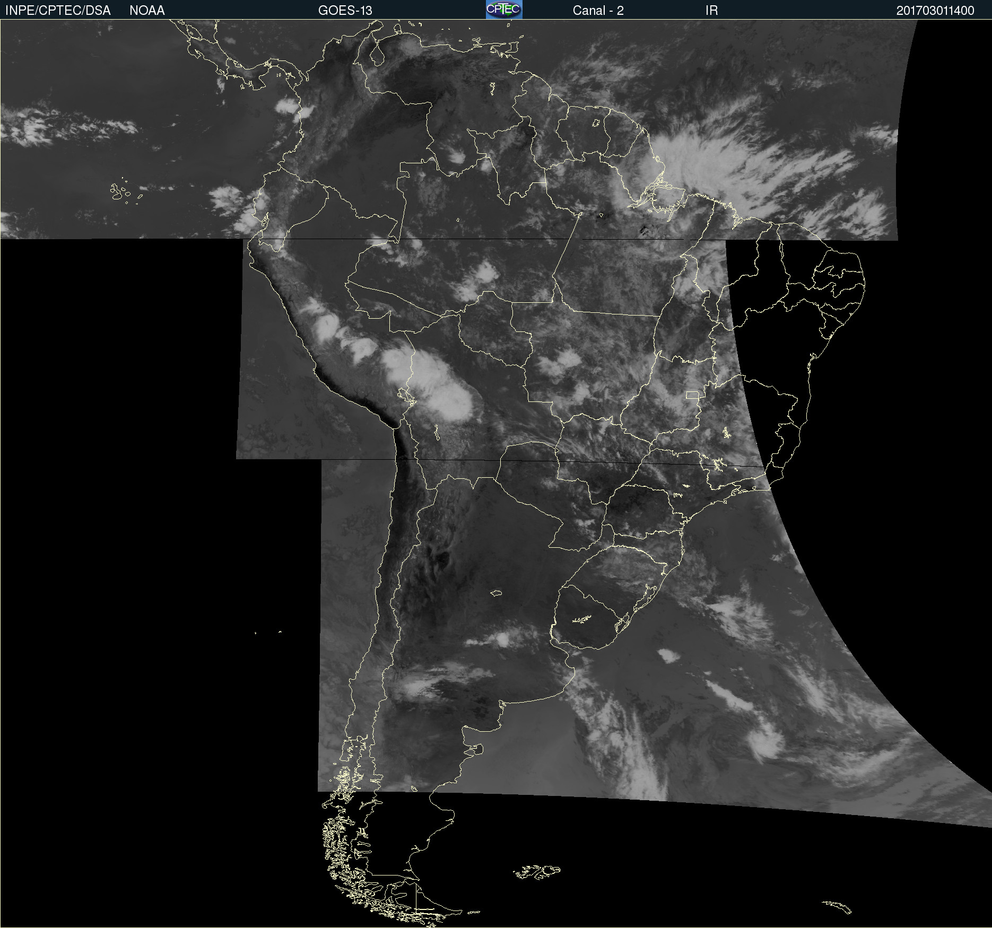
Task: Click the Valdés Peninsula on Argentina's coast
Action: [477, 749]
